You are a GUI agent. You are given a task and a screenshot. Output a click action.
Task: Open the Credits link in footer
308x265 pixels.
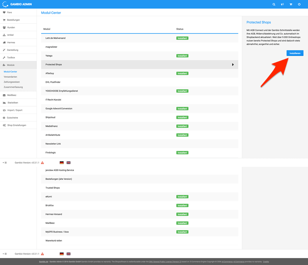266,262
